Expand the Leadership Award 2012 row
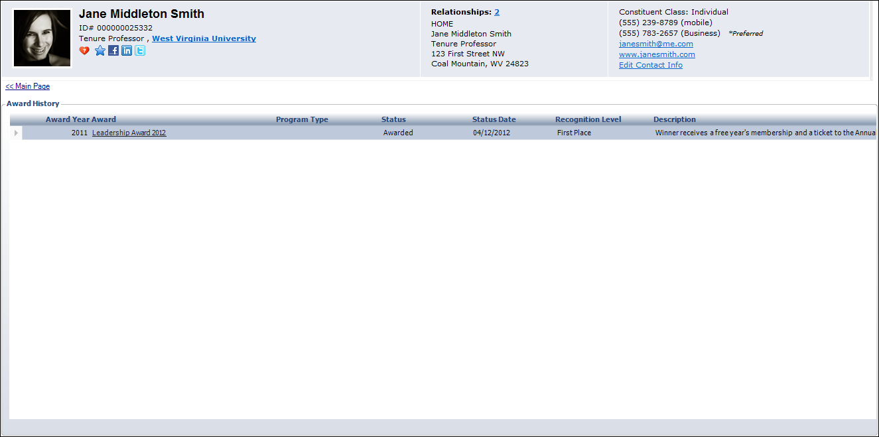Viewport: 879px width, 437px height. click(x=16, y=133)
